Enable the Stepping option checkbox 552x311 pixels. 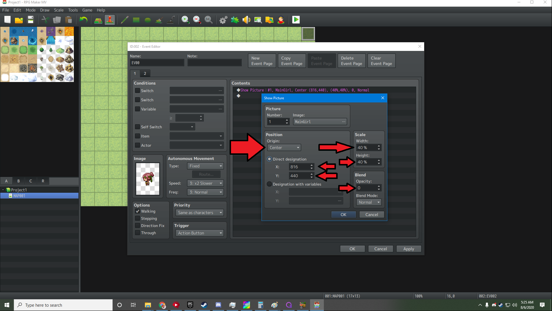click(x=138, y=218)
